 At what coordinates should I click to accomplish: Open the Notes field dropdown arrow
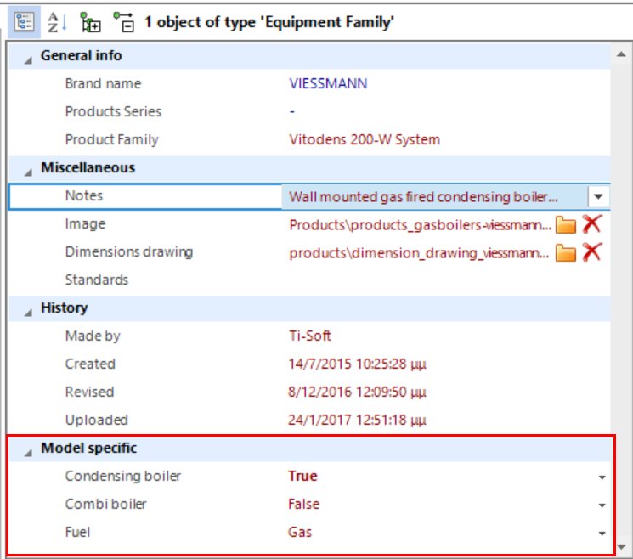[599, 196]
